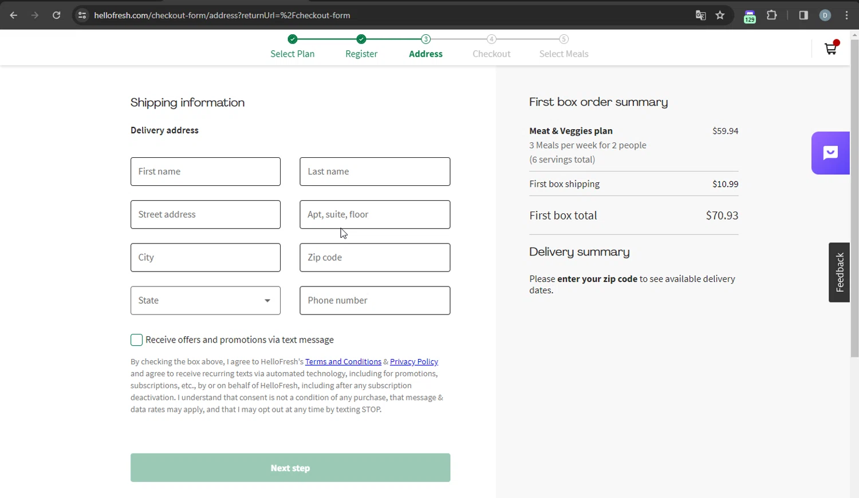Toggle the browser side panel icon

point(803,15)
